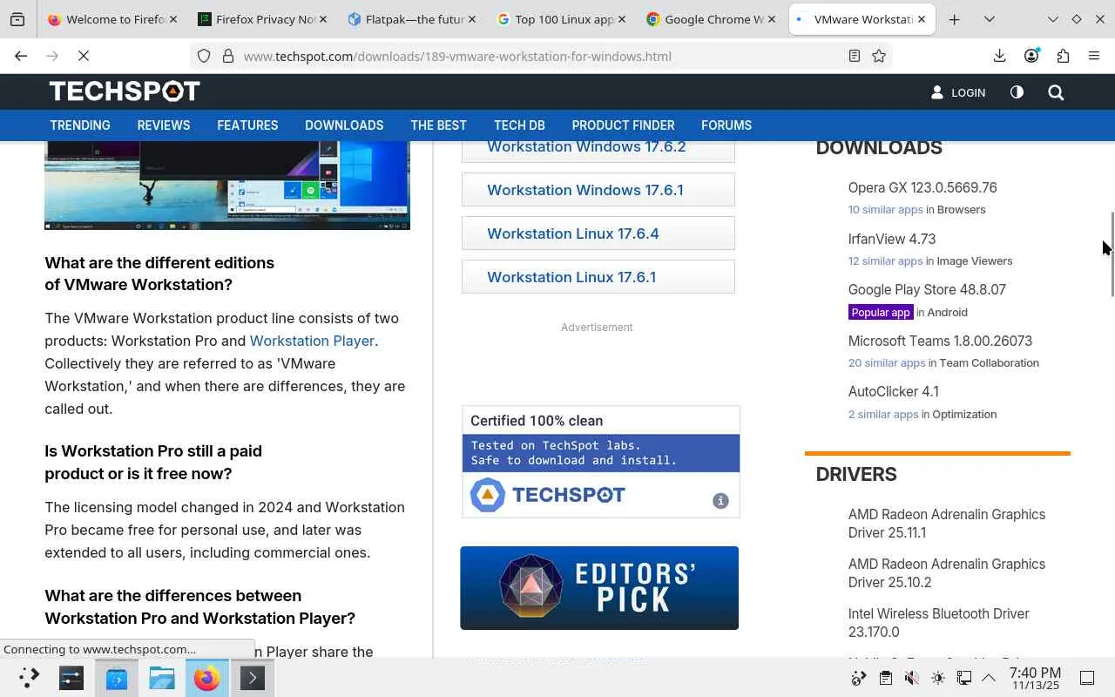Viewport: 1115px width, 697px height.
Task: Toggle Firefox reader view
Action: pyautogui.click(x=855, y=56)
